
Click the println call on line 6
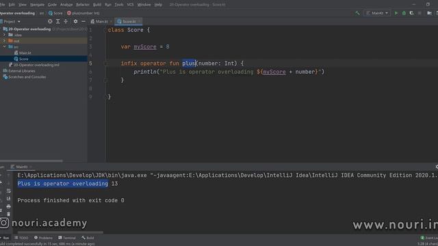[x=144, y=72]
